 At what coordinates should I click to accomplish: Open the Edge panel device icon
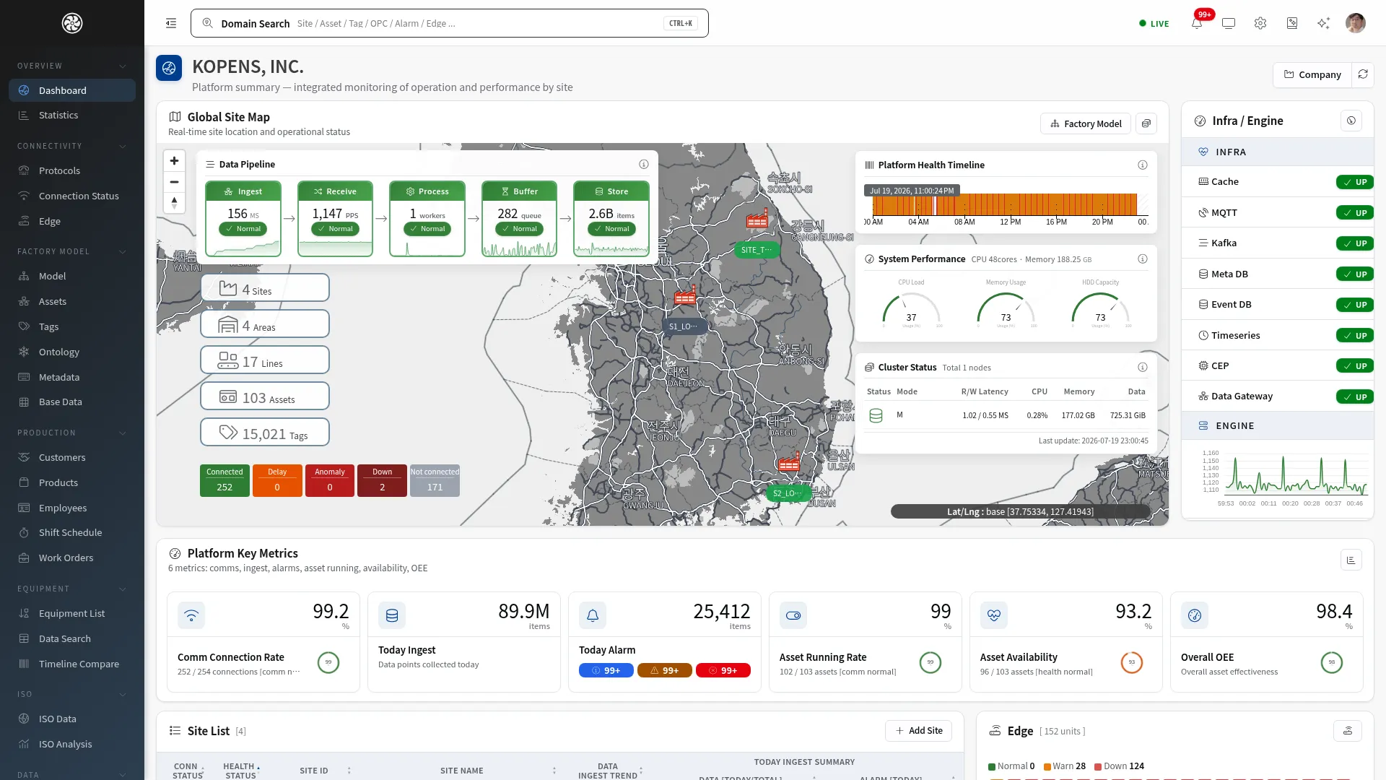(x=1348, y=731)
